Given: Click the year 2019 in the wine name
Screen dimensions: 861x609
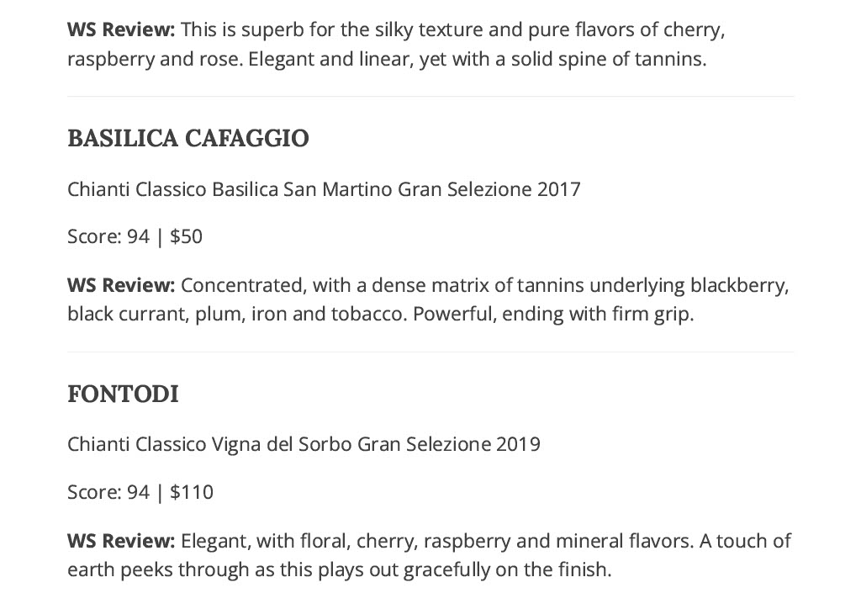Looking at the screenshot, I should point(518,443).
